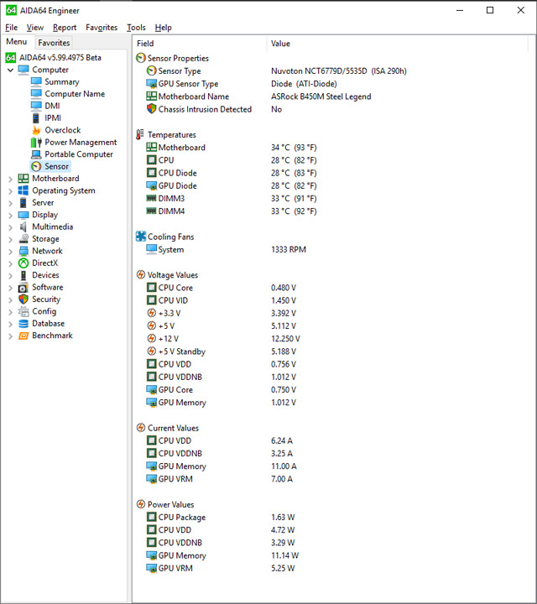Image resolution: width=537 pixels, height=604 pixels.
Task: Click the IPMI server icon
Action: coord(36,118)
